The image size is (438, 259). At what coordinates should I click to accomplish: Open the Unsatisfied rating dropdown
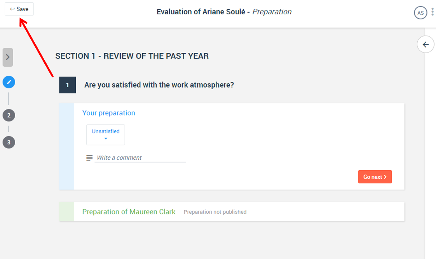106,135
